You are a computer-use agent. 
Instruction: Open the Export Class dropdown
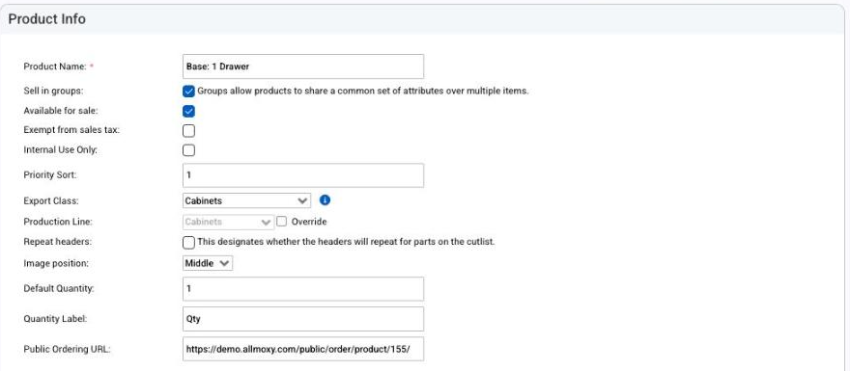coord(246,200)
